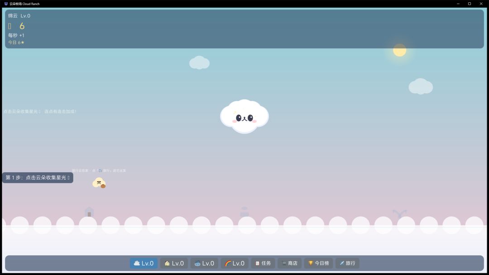Open the 任务 tasks panel
489x275 pixels.
tap(263, 263)
